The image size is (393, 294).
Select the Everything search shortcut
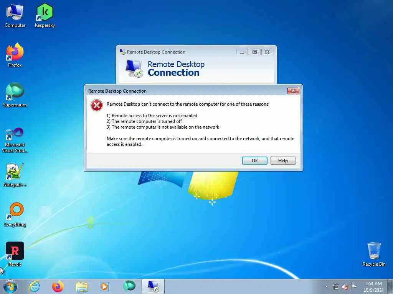tap(15, 214)
